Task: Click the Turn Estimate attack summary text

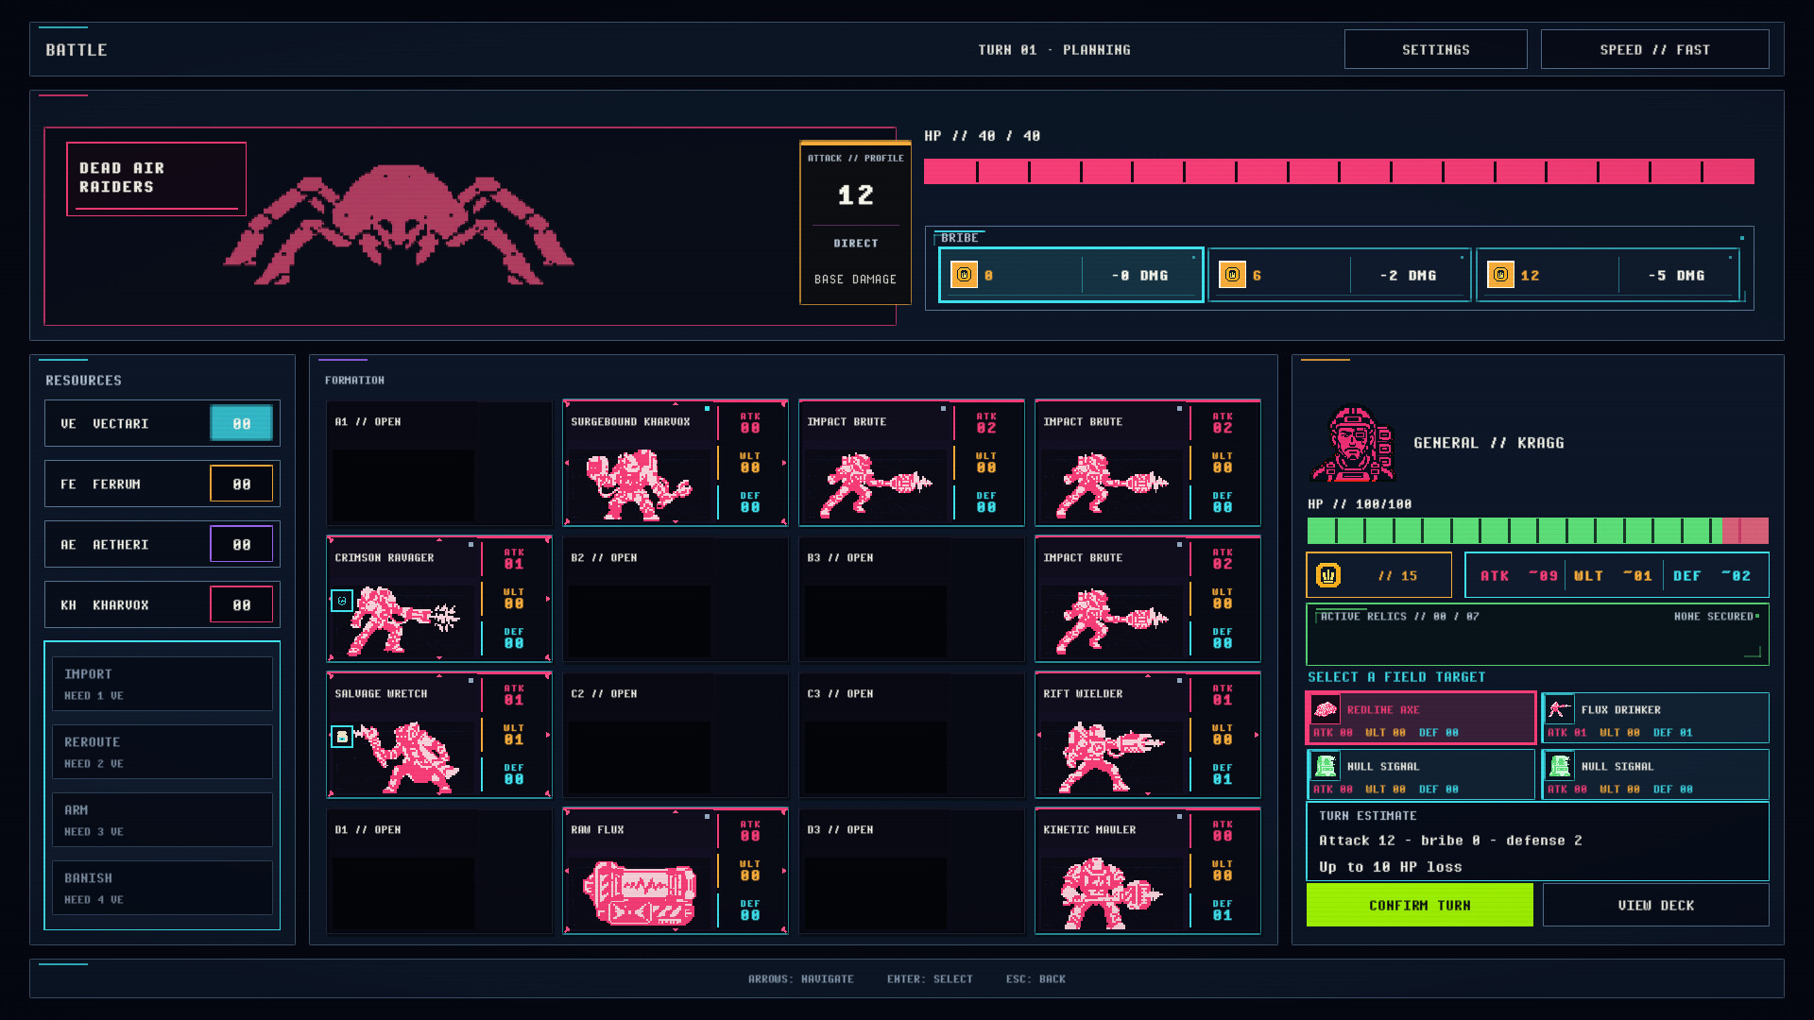Action: 1450,841
